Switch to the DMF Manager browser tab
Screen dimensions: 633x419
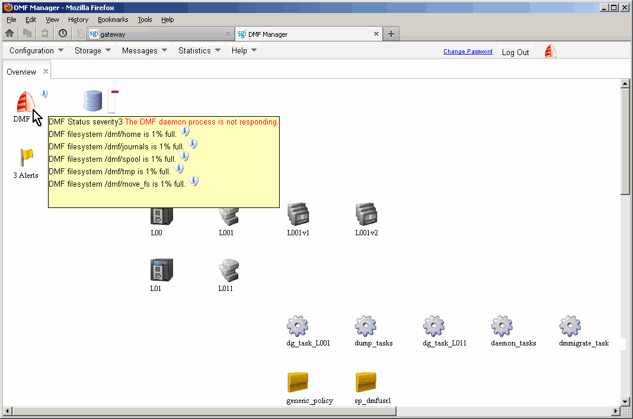tap(308, 34)
